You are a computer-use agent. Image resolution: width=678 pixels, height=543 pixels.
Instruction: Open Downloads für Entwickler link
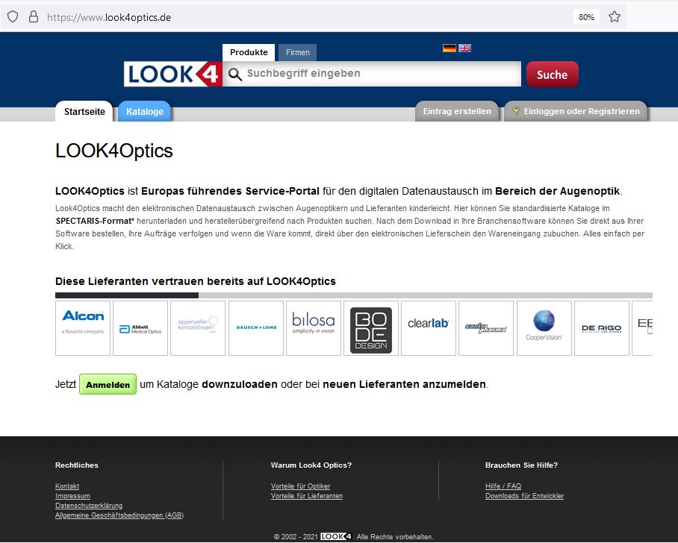(524, 496)
